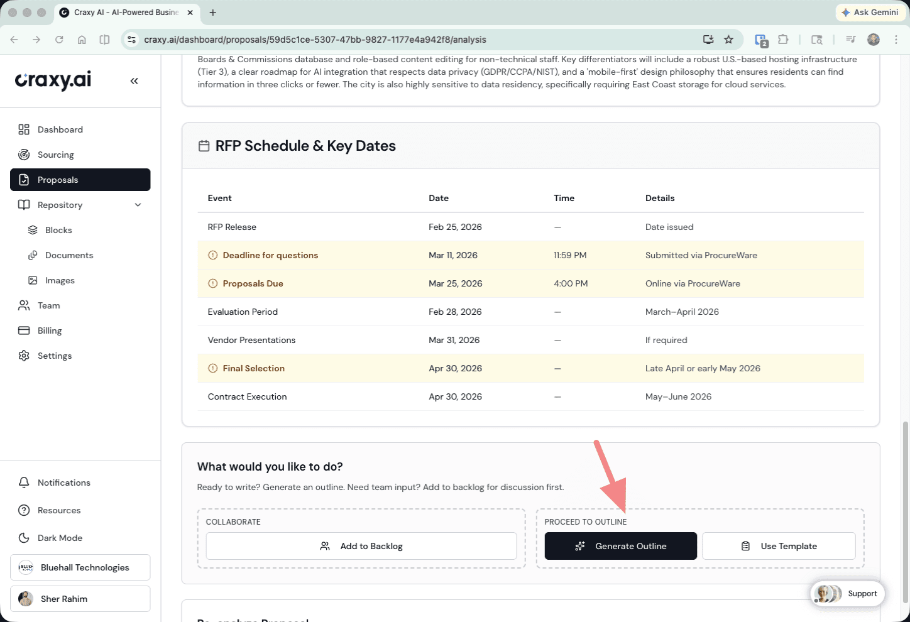Click the Team people icon
The image size is (910, 622).
(24, 305)
